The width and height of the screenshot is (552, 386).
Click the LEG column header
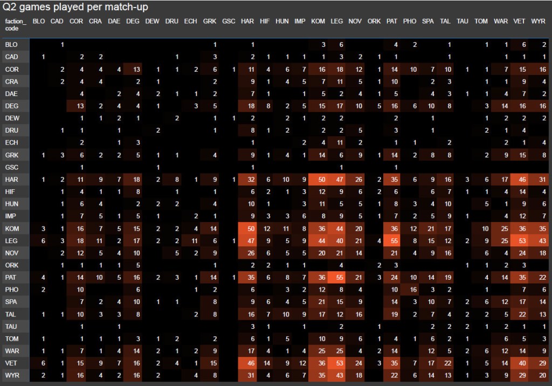[x=336, y=22]
